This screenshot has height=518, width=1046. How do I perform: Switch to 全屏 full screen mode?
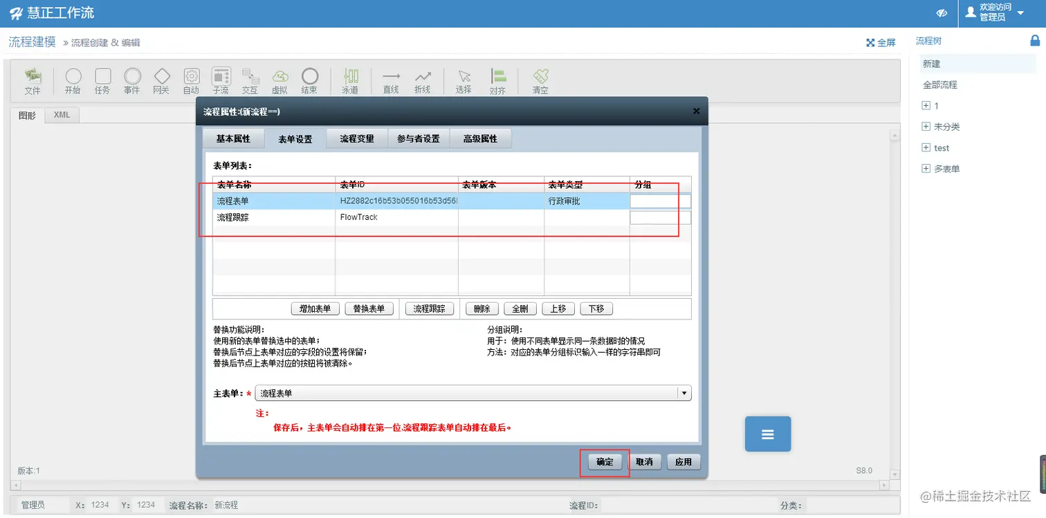click(x=881, y=43)
